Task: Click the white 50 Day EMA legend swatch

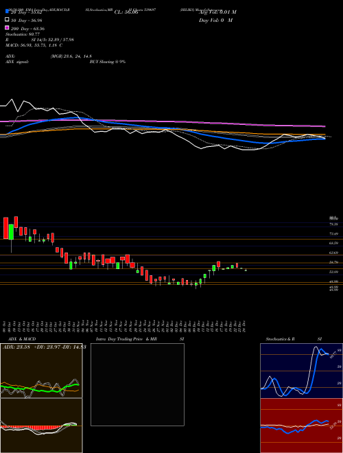Action: coord(7,20)
